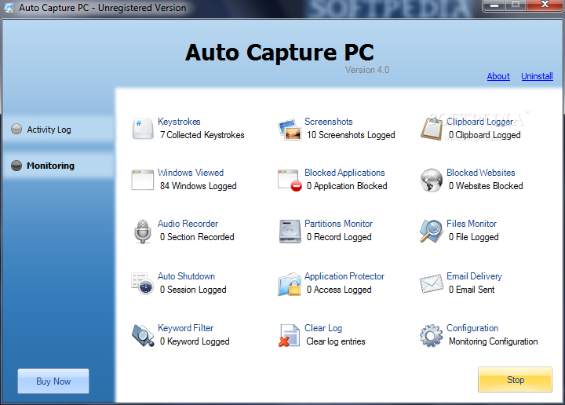Select the Activity Log radio indicator
565x405 pixels.
16,129
